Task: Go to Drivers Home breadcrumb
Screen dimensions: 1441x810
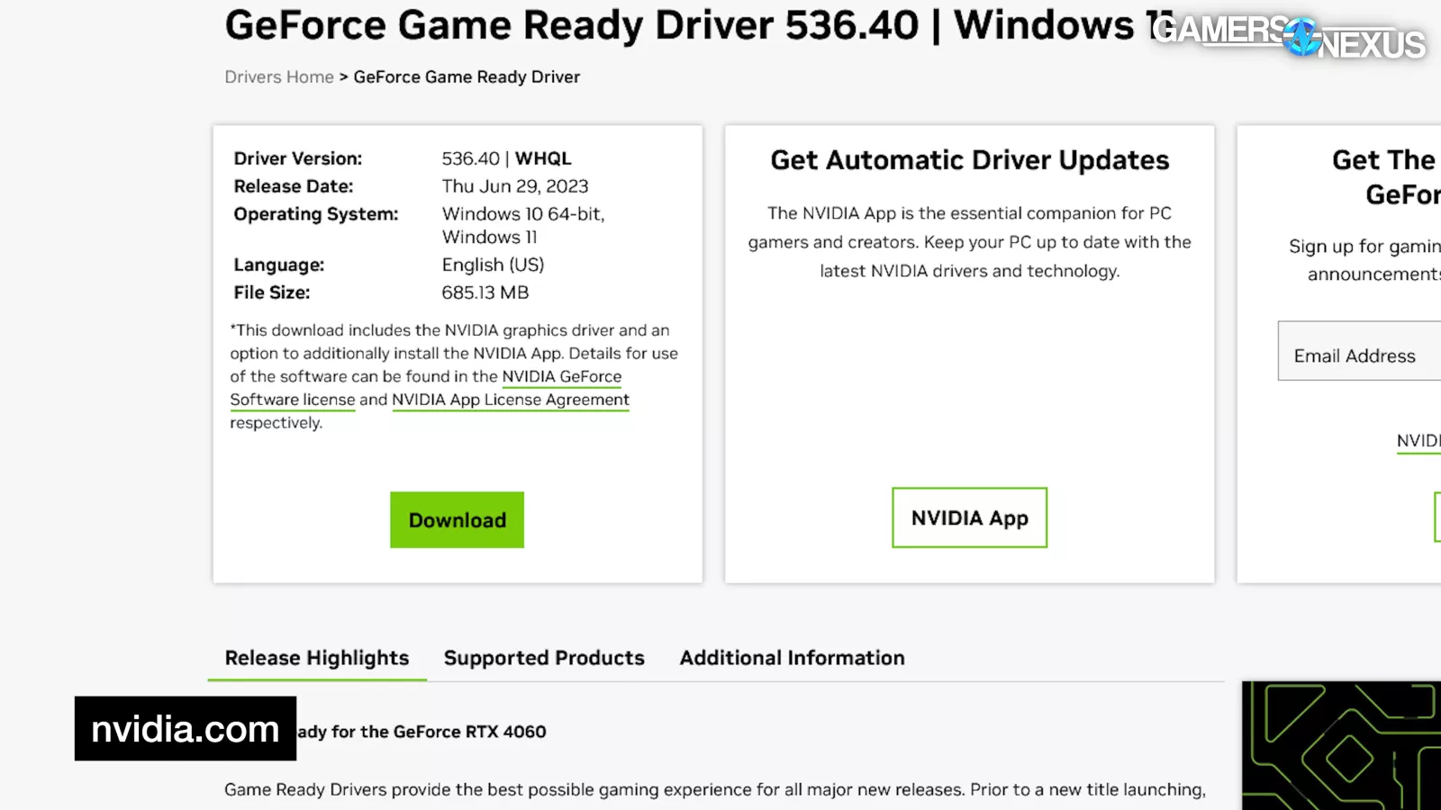Action: 278,77
